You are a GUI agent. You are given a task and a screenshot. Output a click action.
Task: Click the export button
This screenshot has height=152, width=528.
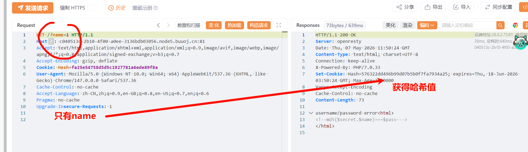click(x=433, y=7)
